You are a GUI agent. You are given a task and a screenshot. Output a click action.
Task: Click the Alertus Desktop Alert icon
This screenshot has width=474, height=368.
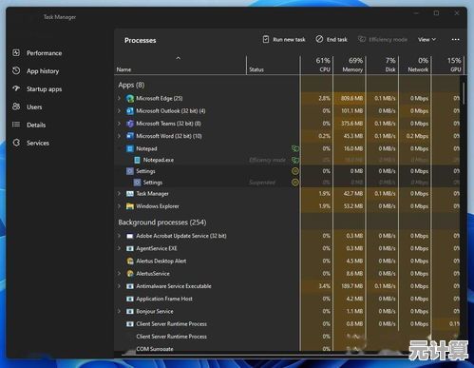click(x=130, y=261)
